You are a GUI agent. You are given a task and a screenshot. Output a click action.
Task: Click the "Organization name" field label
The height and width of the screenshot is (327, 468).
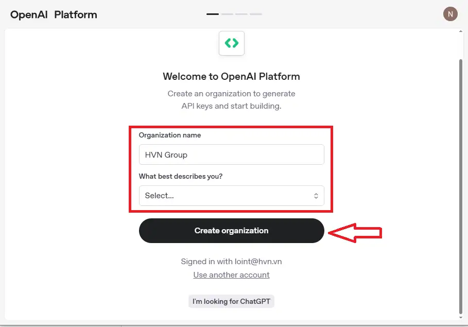coord(170,135)
